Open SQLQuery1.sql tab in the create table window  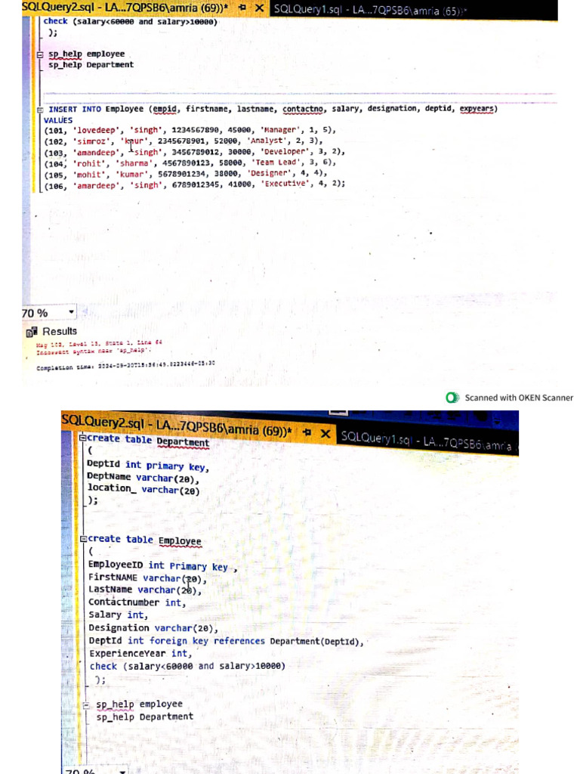[427, 441]
